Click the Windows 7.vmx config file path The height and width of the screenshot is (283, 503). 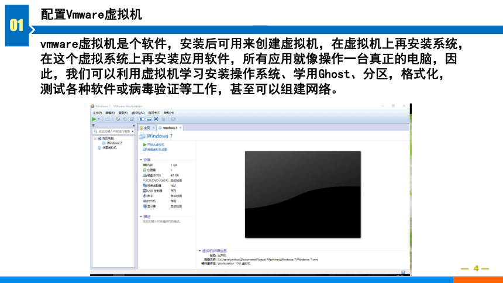268,259
